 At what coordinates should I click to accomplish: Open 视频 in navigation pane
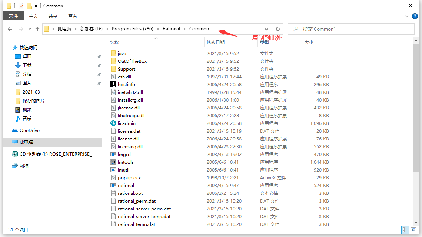click(23, 110)
